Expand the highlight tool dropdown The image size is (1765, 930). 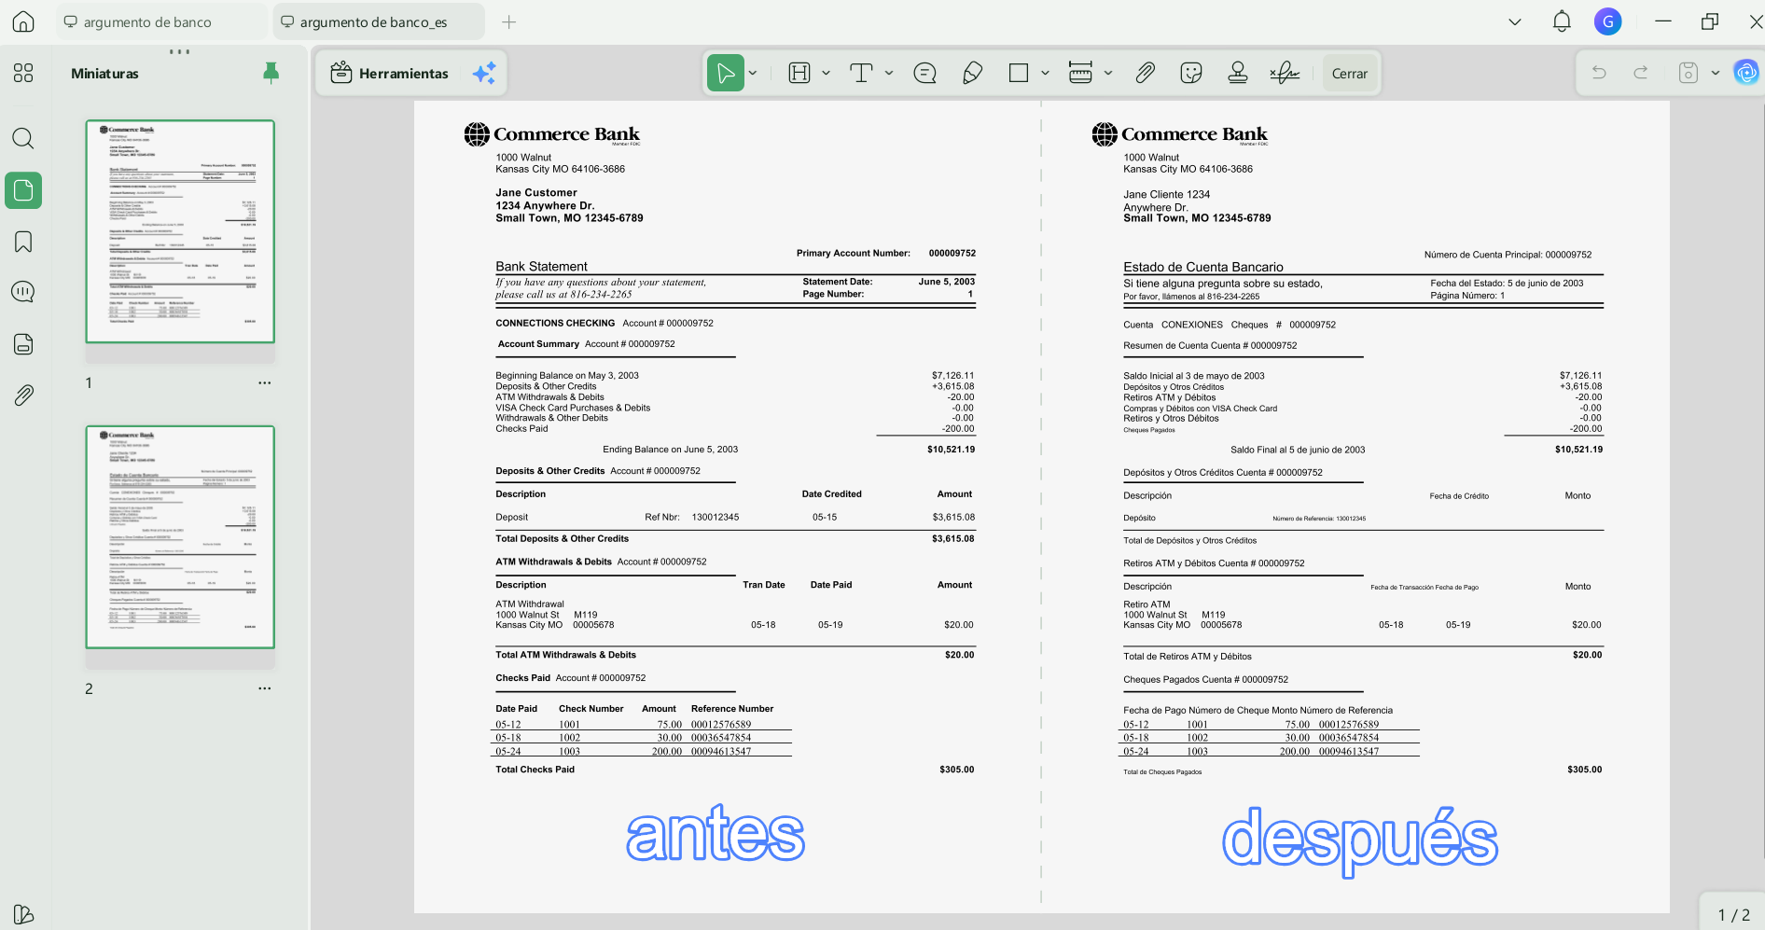(x=827, y=73)
